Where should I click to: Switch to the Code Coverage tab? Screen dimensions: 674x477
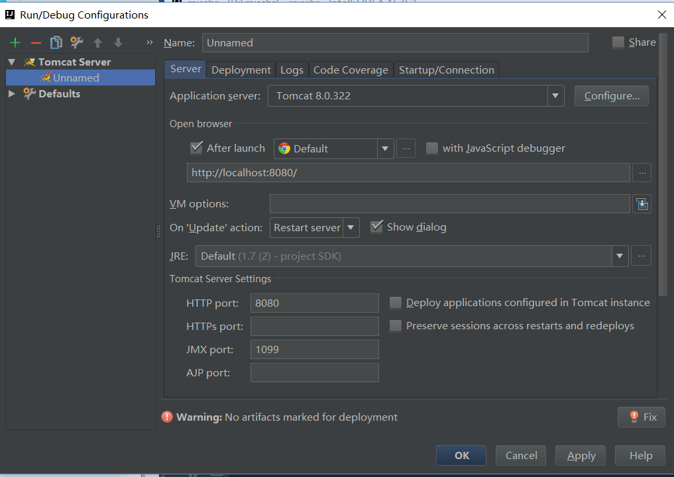[351, 70]
